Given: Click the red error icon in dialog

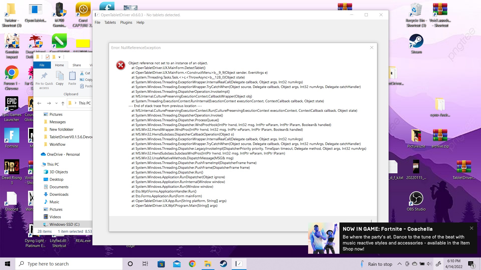Looking at the screenshot, I should coord(121,65).
